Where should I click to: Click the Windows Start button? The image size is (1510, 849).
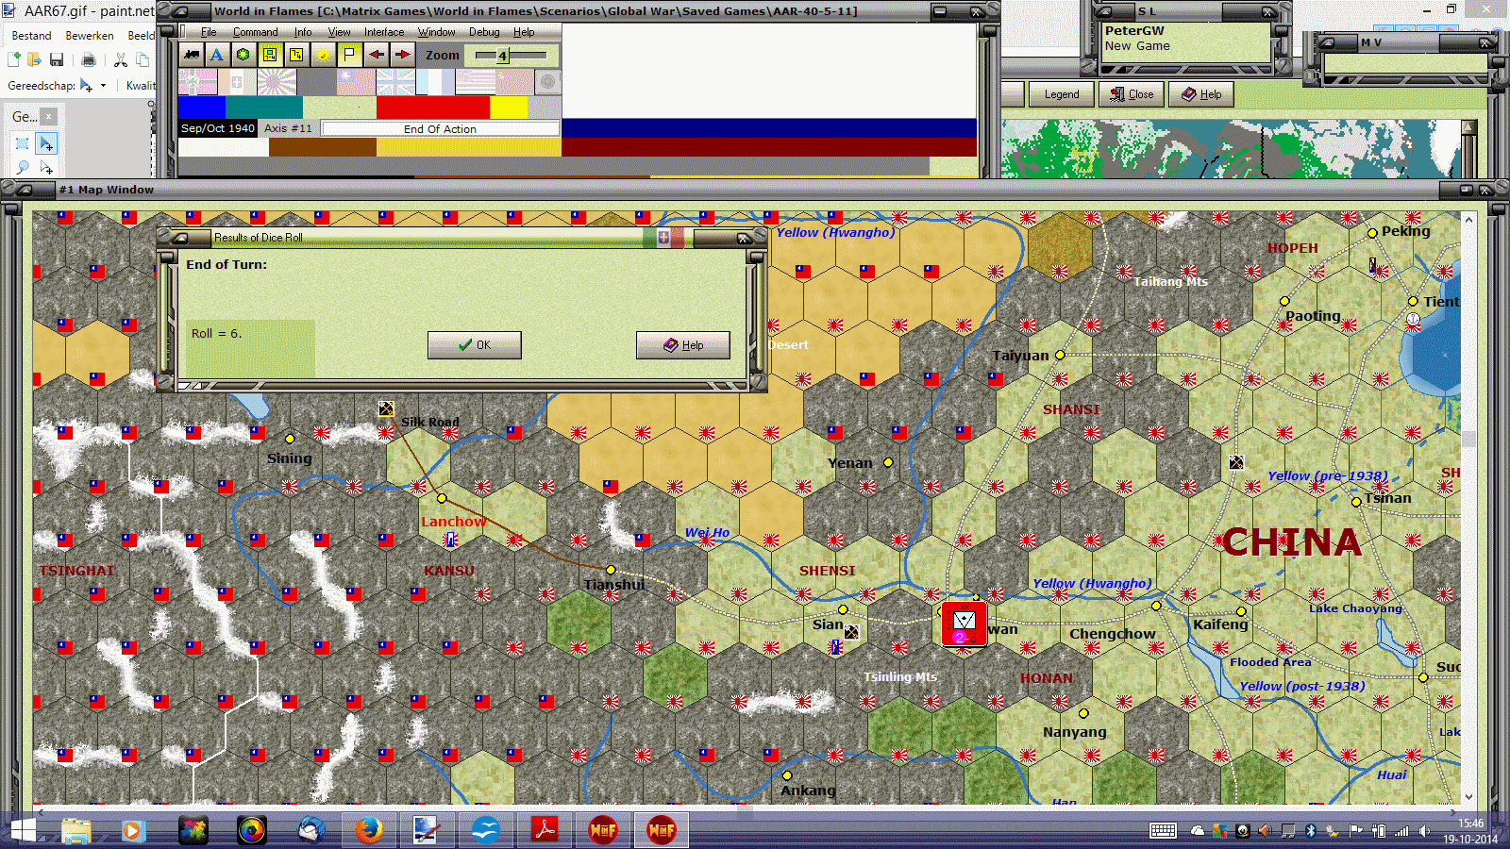[23, 830]
